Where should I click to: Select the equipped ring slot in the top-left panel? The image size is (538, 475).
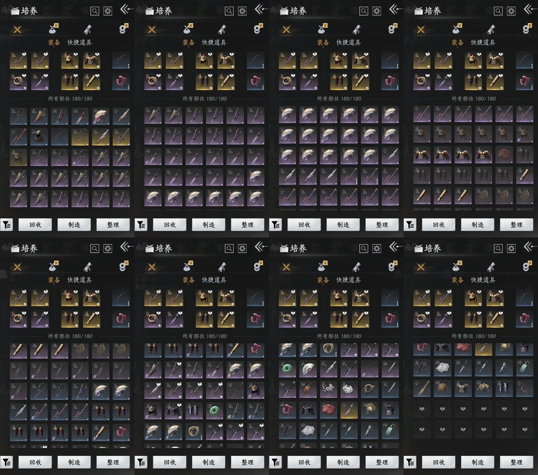(x=18, y=81)
